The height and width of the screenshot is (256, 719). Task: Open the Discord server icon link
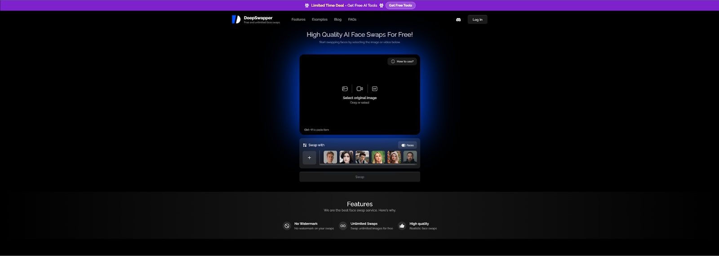point(458,20)
